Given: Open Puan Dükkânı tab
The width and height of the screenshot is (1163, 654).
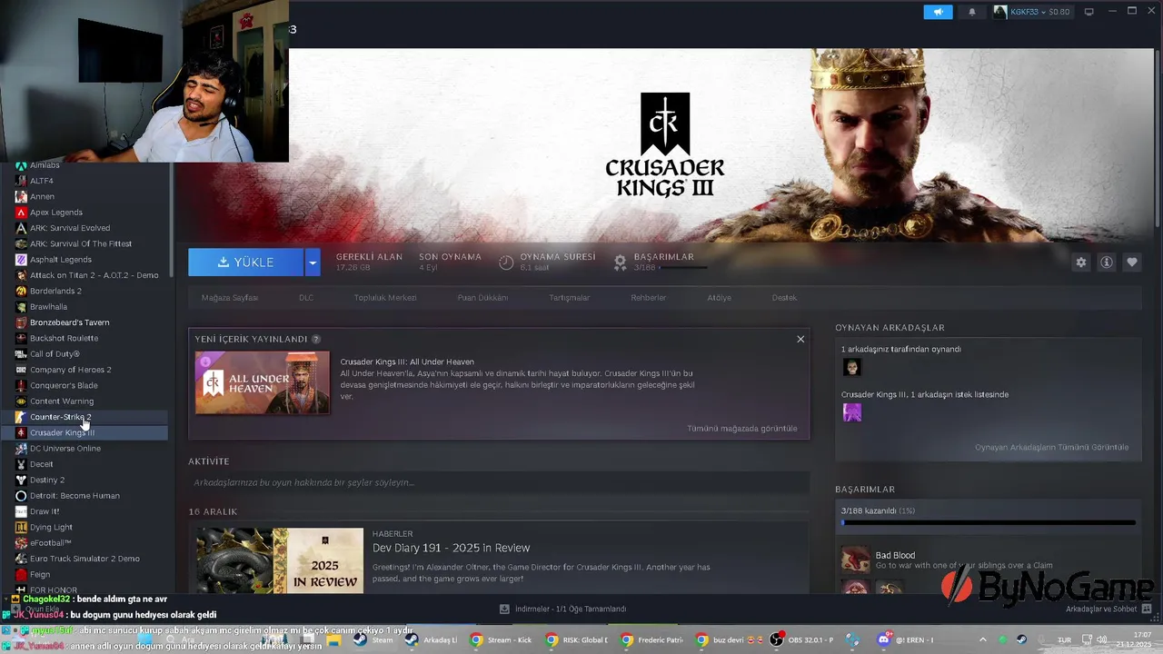Looking at the screenshot, I should 482,298.
